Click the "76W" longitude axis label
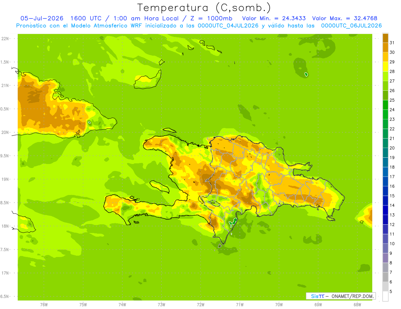 [x=44, y=305]
